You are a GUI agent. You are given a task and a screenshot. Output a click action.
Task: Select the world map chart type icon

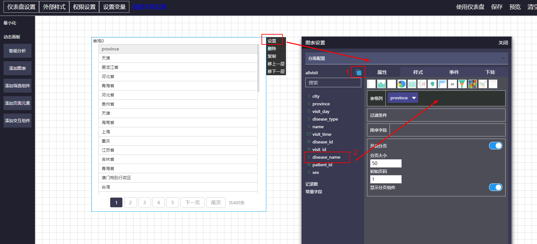click(x=422, y=84)
